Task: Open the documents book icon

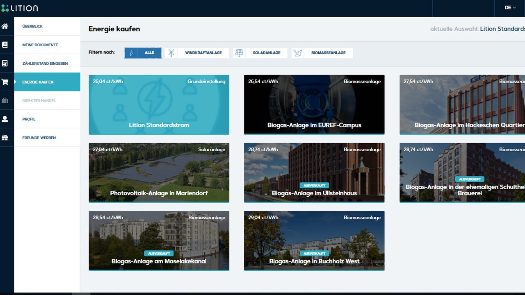Action: (x=5, y=45)
